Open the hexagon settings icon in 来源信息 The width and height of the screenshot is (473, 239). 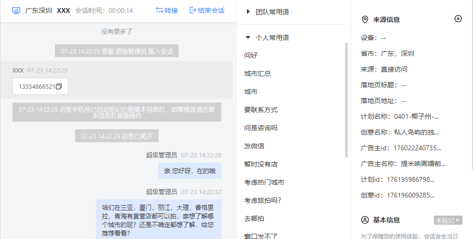pyautogui.click(x=458, y=19)
